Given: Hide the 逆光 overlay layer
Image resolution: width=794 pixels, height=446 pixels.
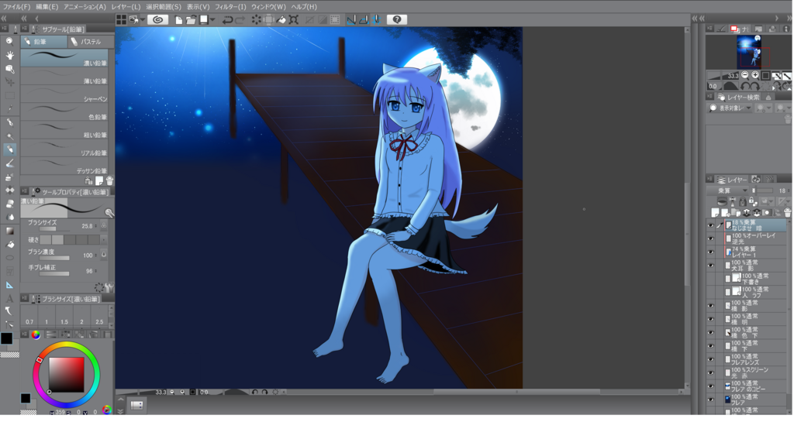Looking at the screenshot, I should click(x=710, y=238).
